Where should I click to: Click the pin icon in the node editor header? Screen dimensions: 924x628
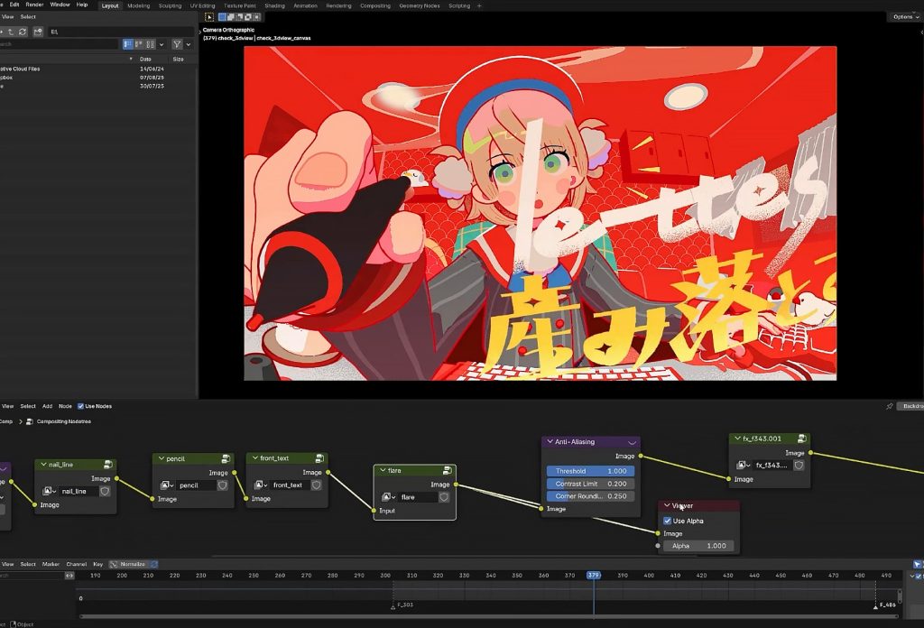(890, 406)
